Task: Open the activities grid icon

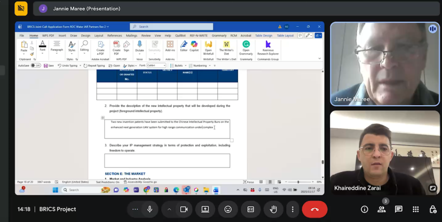Action: click(x=416, y=209)
